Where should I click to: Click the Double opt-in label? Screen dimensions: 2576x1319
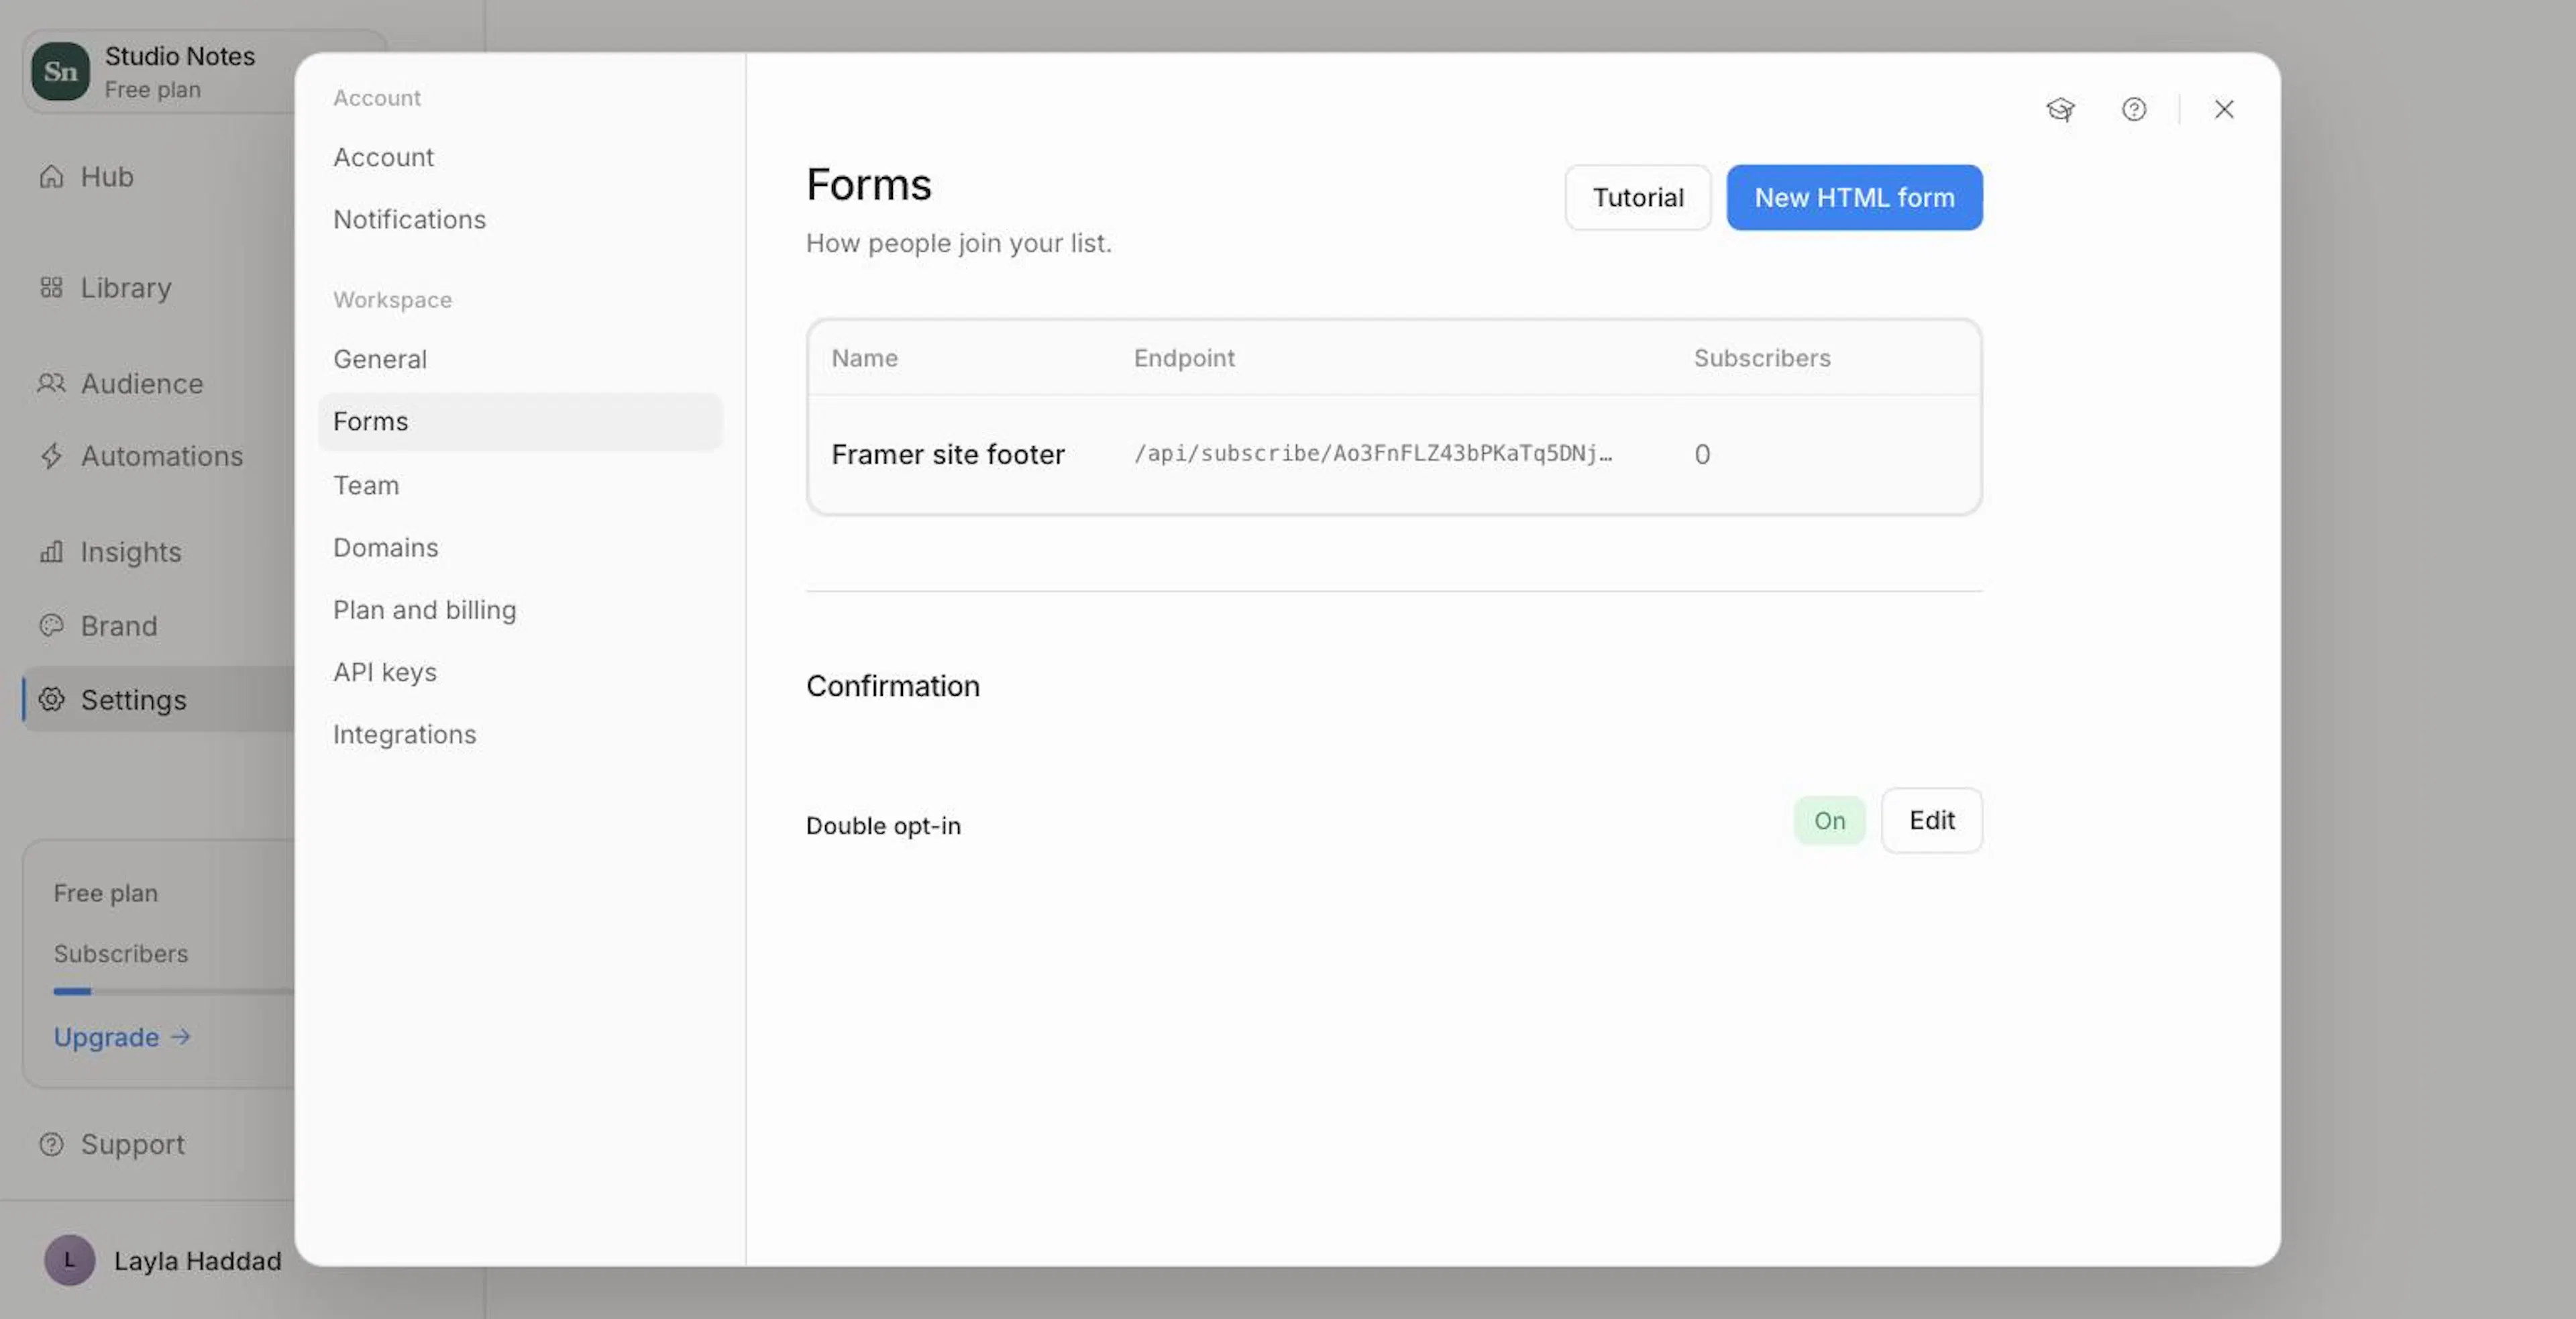point(883,826)
